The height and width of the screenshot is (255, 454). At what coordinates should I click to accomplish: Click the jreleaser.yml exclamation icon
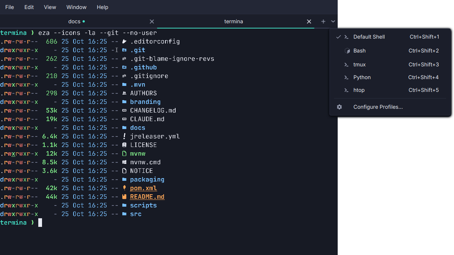click(125, 136)
